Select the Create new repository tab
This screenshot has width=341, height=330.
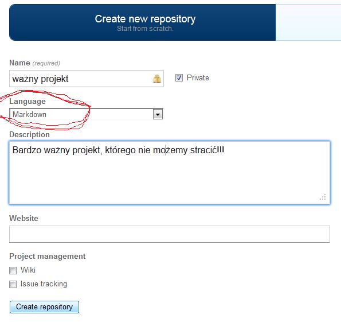tap(143, 22)
